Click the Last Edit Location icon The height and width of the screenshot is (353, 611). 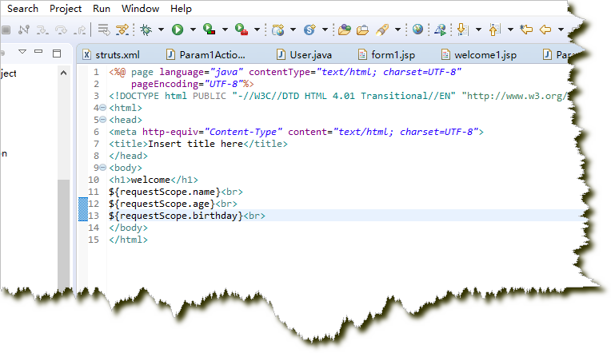point(526,30)
